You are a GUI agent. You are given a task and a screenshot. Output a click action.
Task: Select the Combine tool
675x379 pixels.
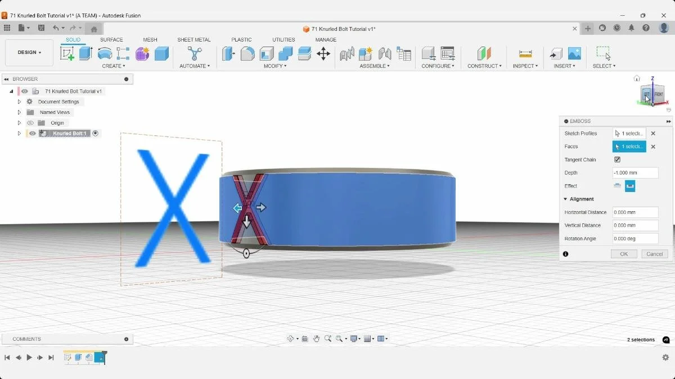[285, 53]
